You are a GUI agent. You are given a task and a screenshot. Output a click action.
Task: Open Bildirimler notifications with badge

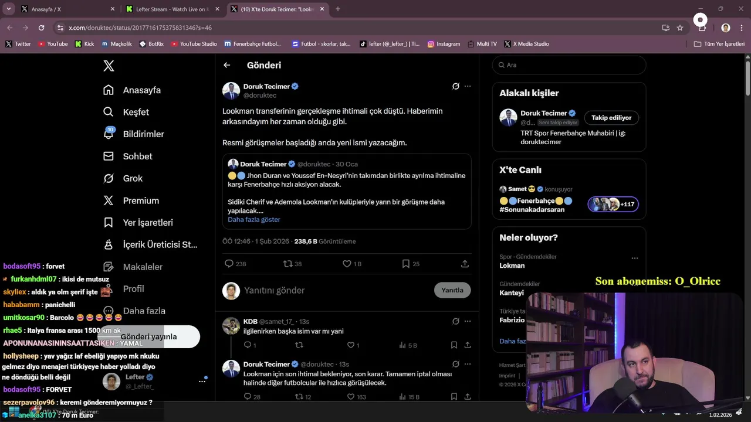pyautogui.click(x=134, y=134)
